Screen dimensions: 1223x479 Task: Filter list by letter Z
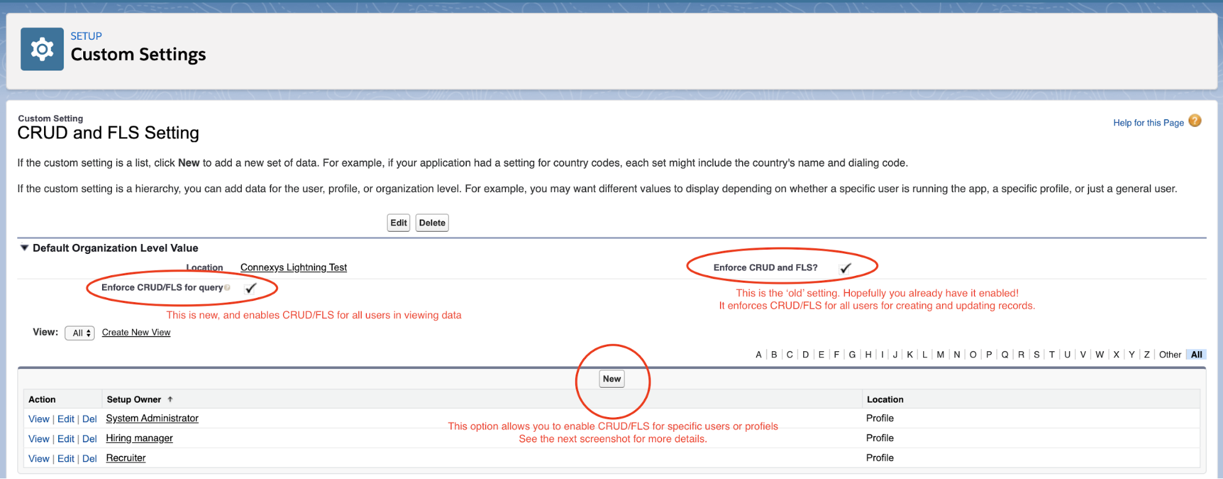coord(1147,355)
